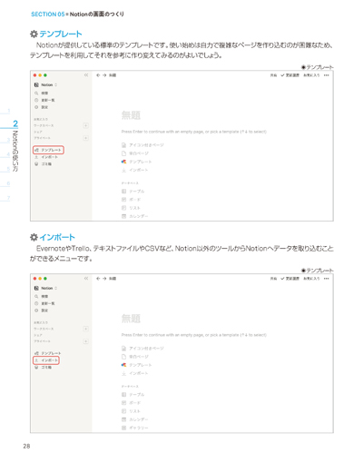
Task: Open ギャラリー database option
Action: tap(135, 428)
